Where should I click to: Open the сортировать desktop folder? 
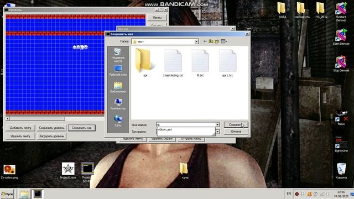(301, 11)
